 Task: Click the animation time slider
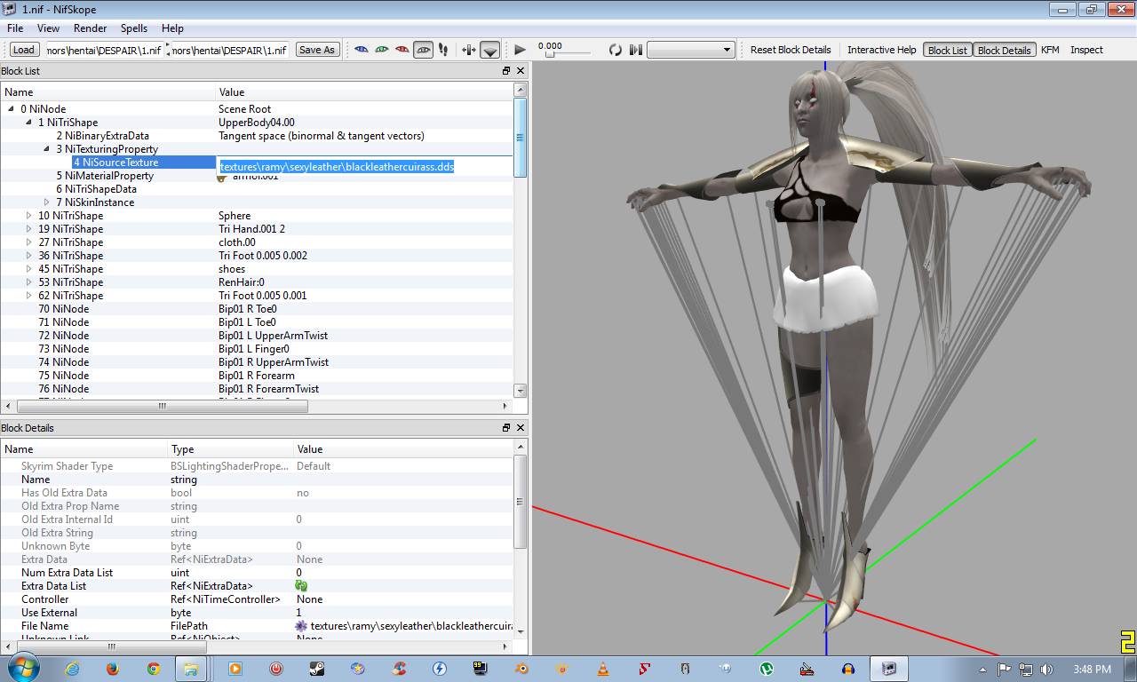click(x=568, y=55)
